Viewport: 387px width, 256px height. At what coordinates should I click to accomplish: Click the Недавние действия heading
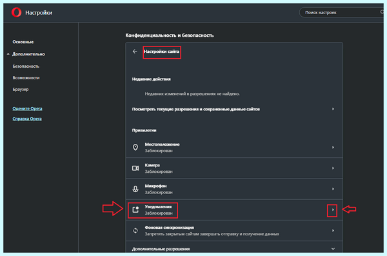coord(152,79)
